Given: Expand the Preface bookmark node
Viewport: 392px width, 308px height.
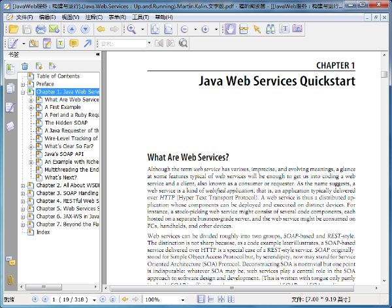Looking at the screenshot, I should click(23, 84).
